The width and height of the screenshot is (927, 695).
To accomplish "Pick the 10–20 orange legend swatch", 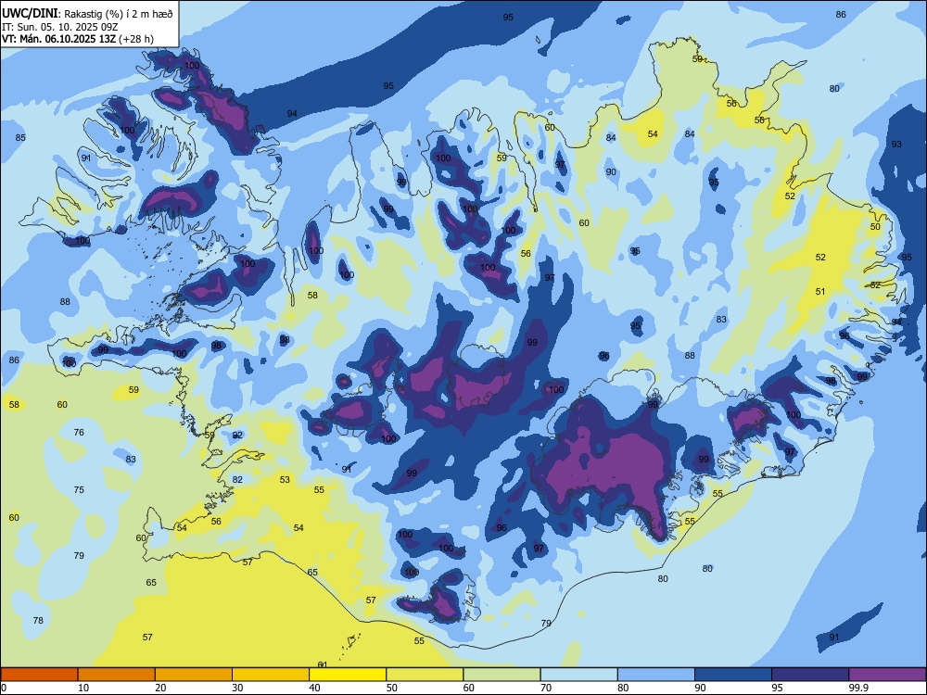I will (117, 675).
